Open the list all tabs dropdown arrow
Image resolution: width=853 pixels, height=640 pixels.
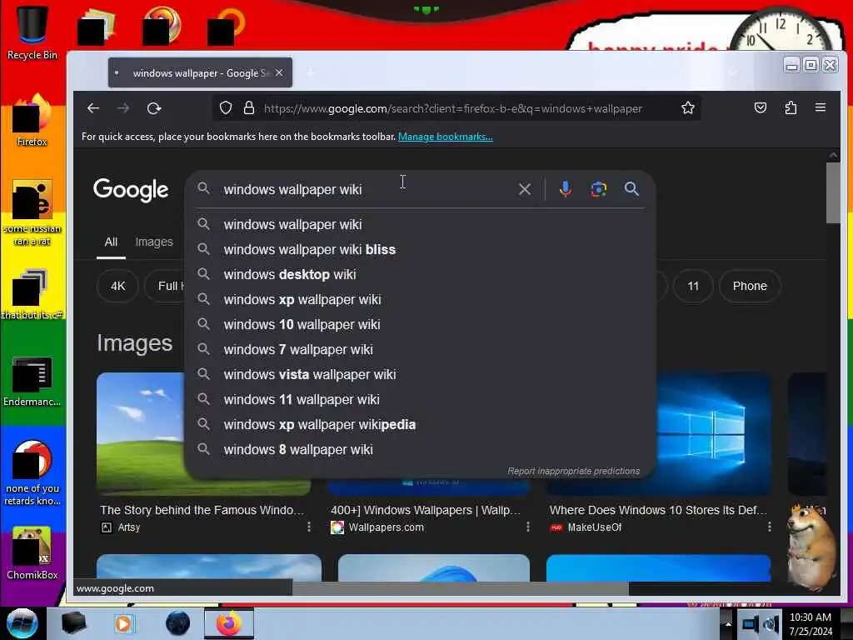click(x=733, y=72)
